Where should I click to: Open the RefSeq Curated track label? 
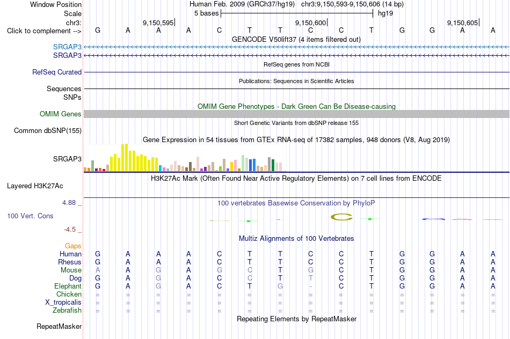(57, 72)
